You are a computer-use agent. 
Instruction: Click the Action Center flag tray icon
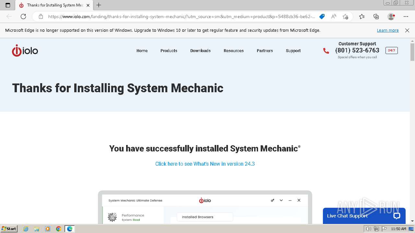coord(384,229)
